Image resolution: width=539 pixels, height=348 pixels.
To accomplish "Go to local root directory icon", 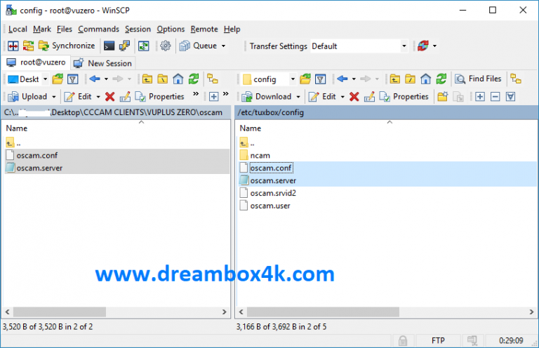I will click(x=163, y=79).
